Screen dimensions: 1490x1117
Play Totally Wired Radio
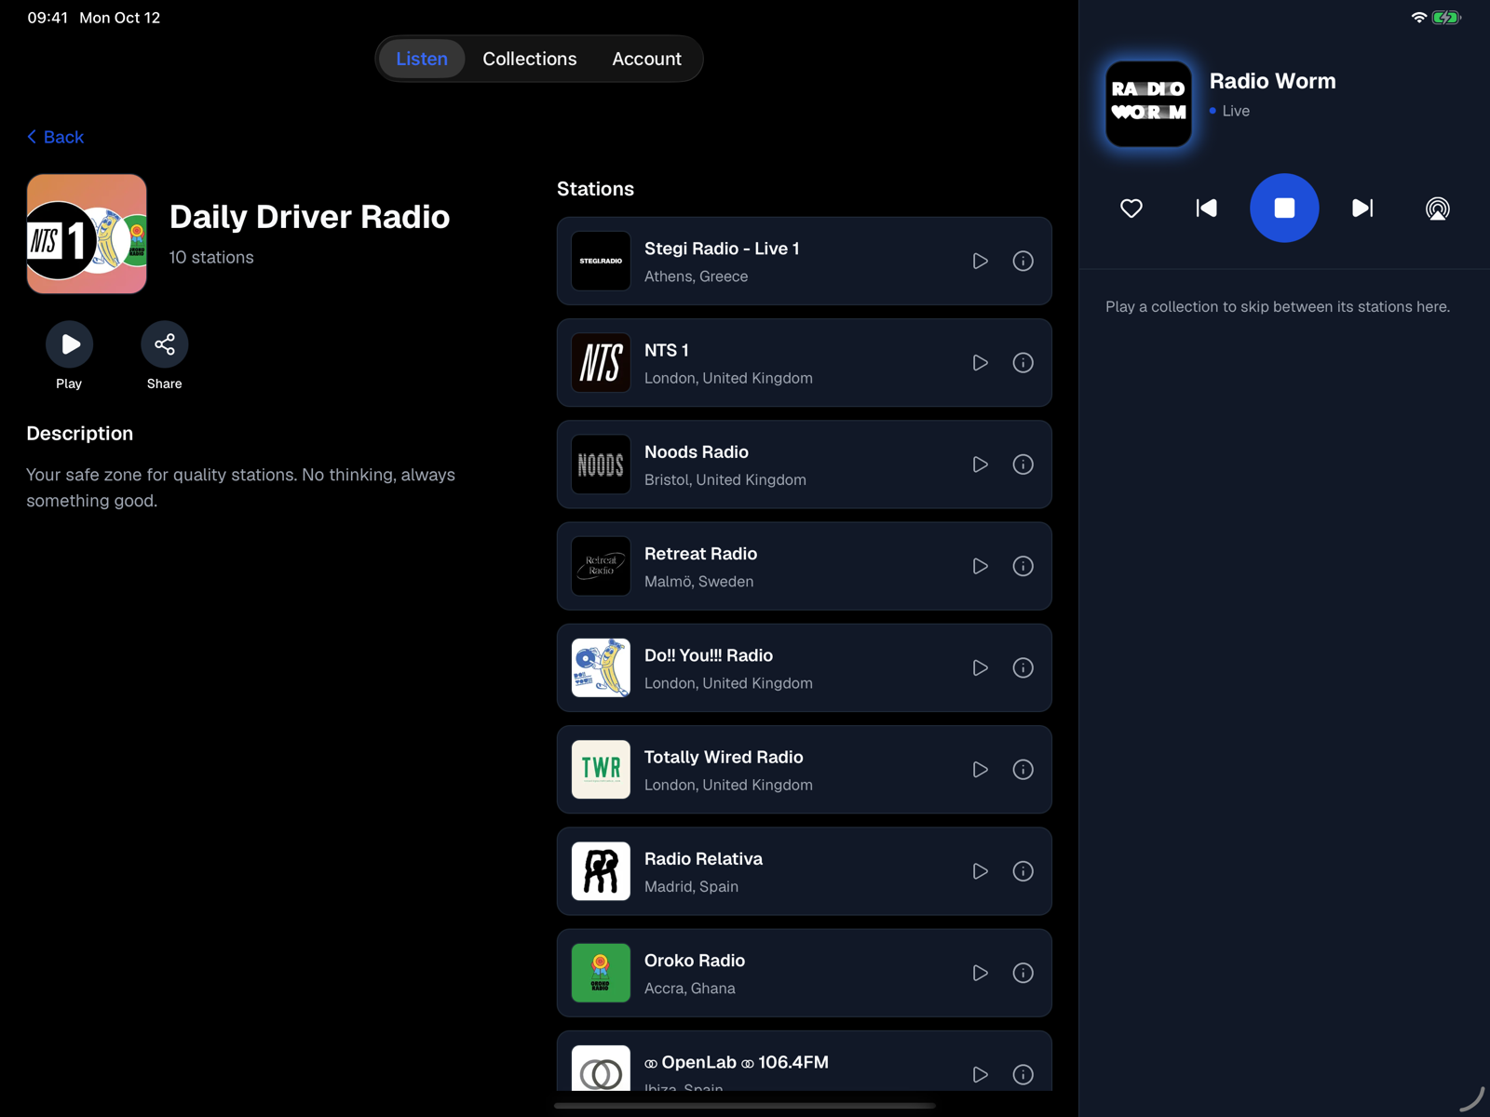point(980,770)
